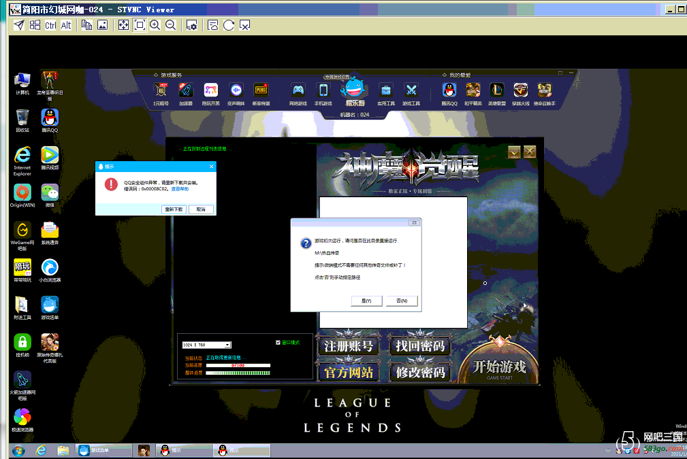Click 取消 in the QQ error dialog
687x459 pixels.
[x=201, y=209]
